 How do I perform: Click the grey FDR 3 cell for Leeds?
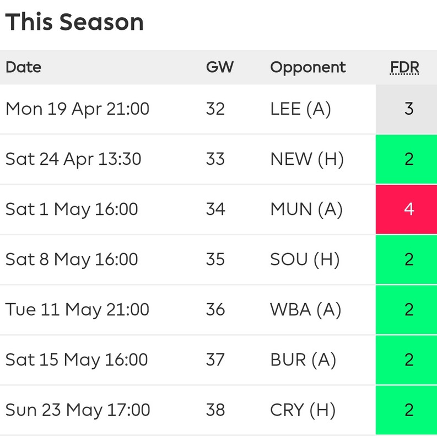406,109
